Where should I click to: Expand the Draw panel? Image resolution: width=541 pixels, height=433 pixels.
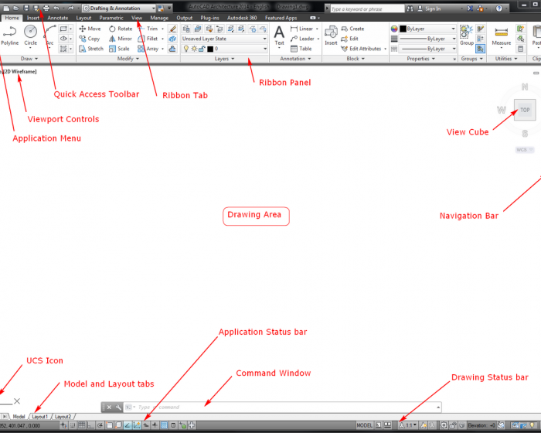[x=29, y=59]
